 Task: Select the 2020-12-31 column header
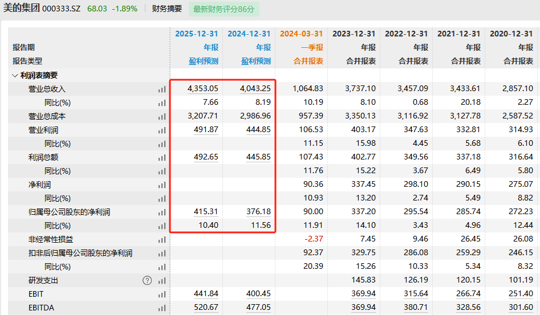[511, 34]
